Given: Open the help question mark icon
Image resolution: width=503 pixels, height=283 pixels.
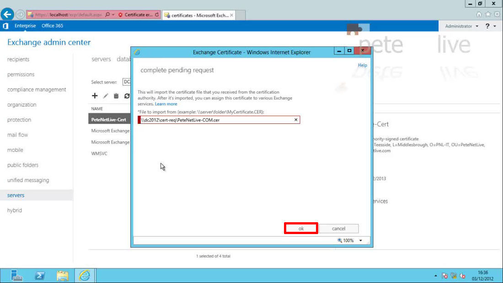Looking at the screenshot, I should [487, 26].
